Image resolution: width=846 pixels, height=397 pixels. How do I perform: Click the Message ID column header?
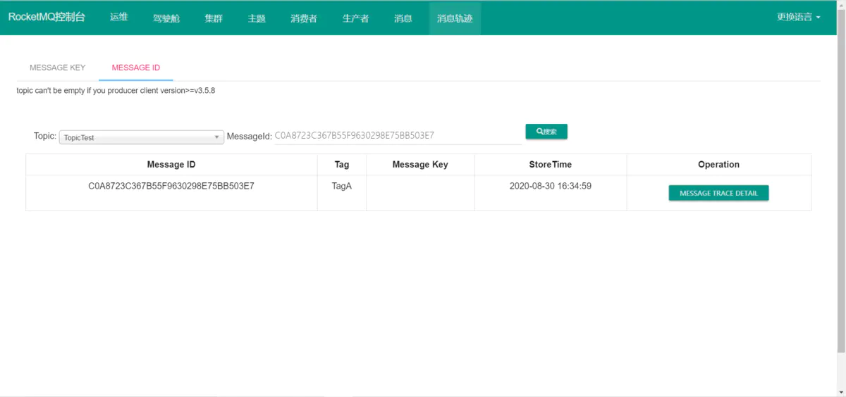tap(171, 165)
